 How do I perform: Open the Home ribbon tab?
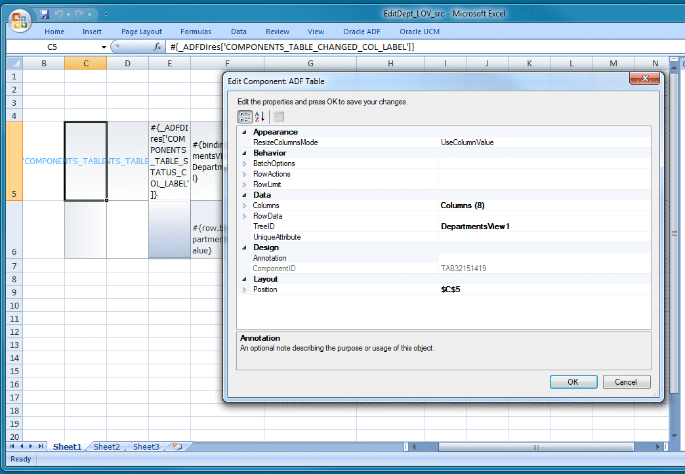(x=54, y=32)
